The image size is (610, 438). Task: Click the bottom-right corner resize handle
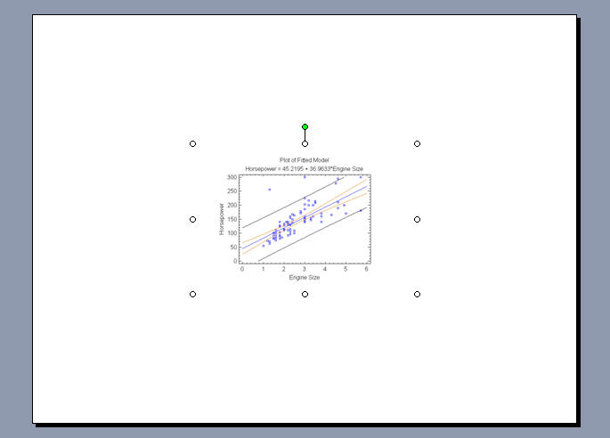[417, 295]
